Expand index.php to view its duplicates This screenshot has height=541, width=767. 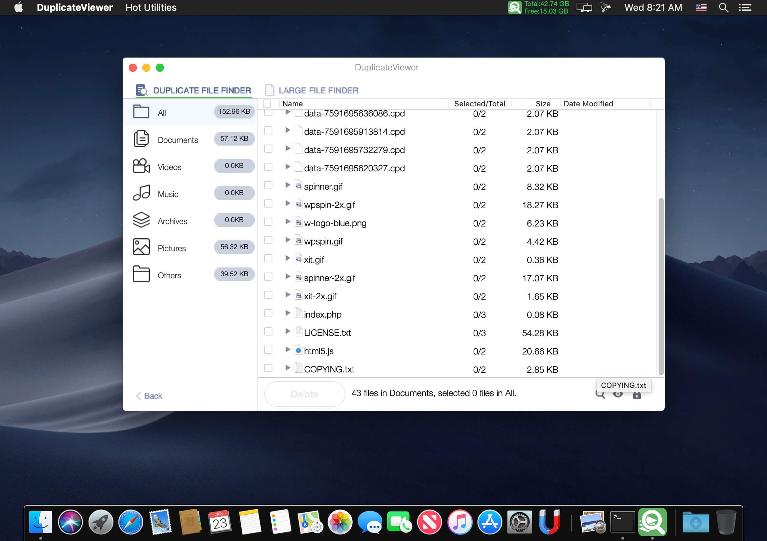(288, 313)
